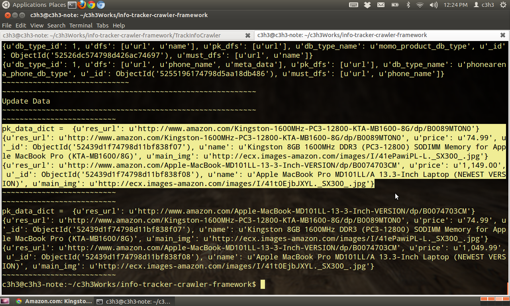Launch Firefox from the top panel
This screenshot has width=510, height=306.
(x=82, y=5)
